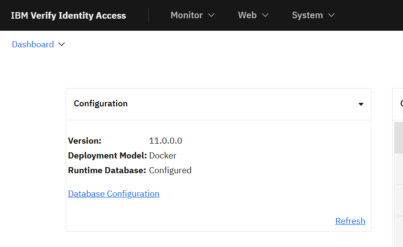
Task: Click the Version label
Action: [x=84, y=141]
